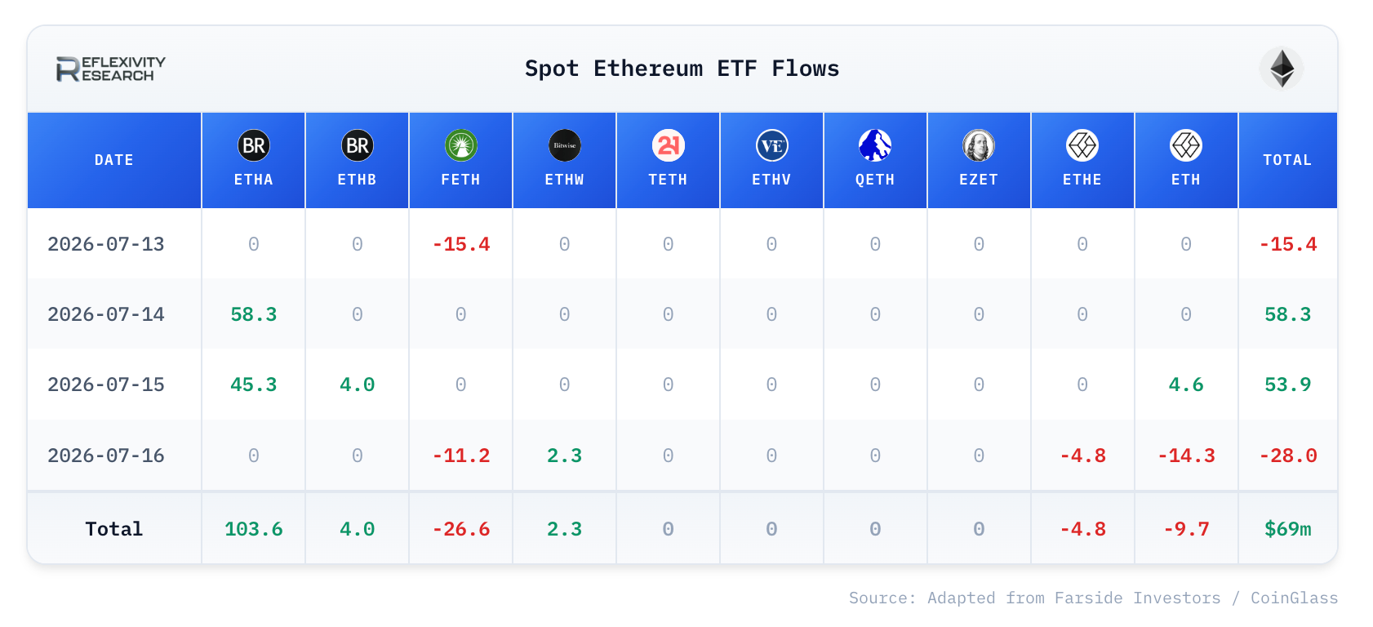1373x627 pixels.
Task: Select the Invesco QETH logo
Action: 875,145
